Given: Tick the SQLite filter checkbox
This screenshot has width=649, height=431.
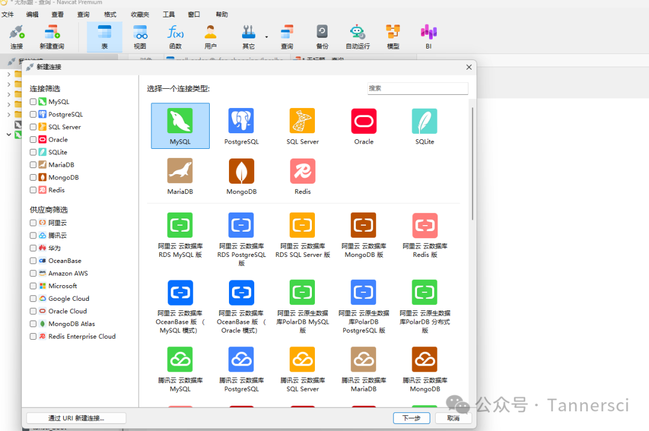Looking at the screenshot, I should pos(33,152).
